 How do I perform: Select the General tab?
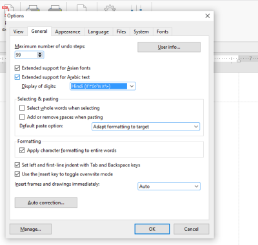tap(39, 32)
